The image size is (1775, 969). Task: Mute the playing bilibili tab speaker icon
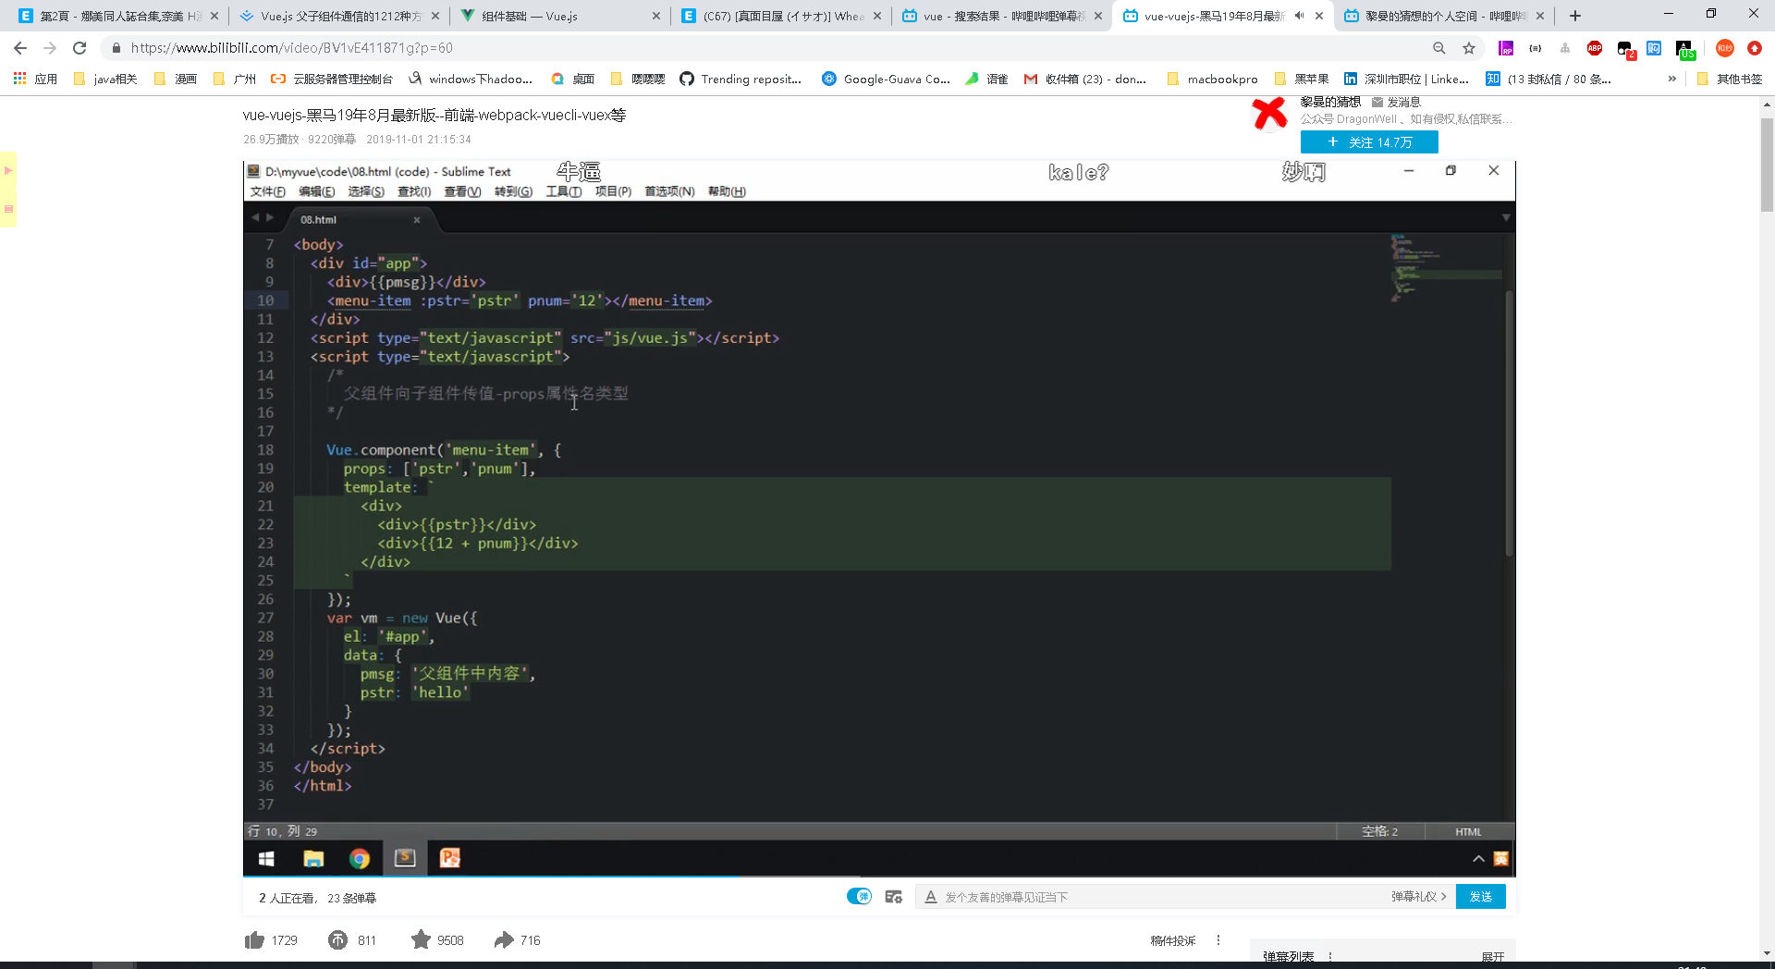[1299, 16]
